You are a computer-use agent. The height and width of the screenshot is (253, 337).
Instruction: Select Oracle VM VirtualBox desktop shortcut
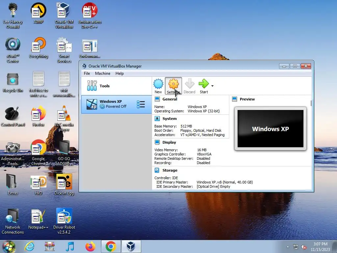pyautogui.click(x=64, y=15)
